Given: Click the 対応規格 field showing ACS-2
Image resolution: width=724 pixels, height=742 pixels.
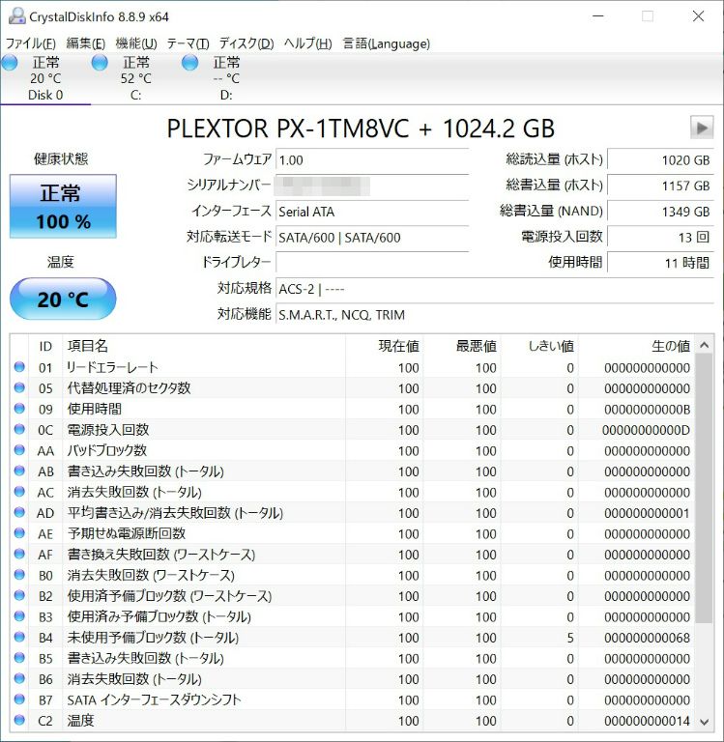Looking at the screenshot, I should [x=495, y=289].
